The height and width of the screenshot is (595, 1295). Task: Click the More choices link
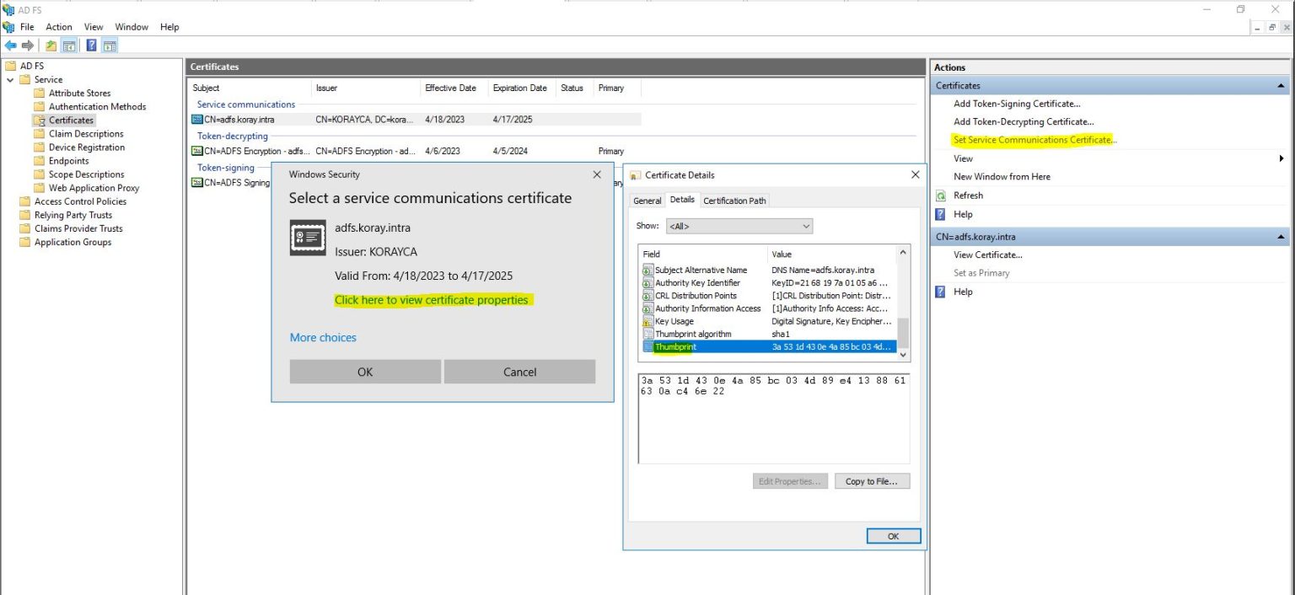[x=323, y=337]
